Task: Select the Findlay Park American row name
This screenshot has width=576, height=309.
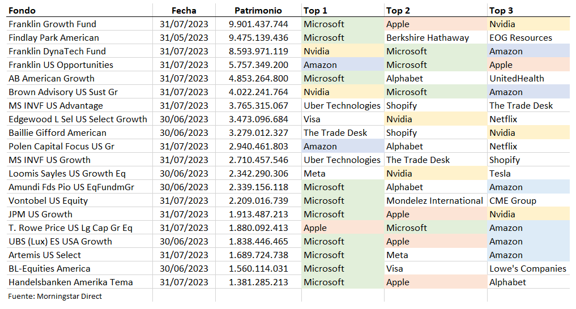Action: [54, 37]
